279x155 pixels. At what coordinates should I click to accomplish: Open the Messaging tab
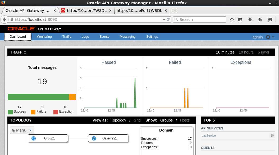coord(127,37)
